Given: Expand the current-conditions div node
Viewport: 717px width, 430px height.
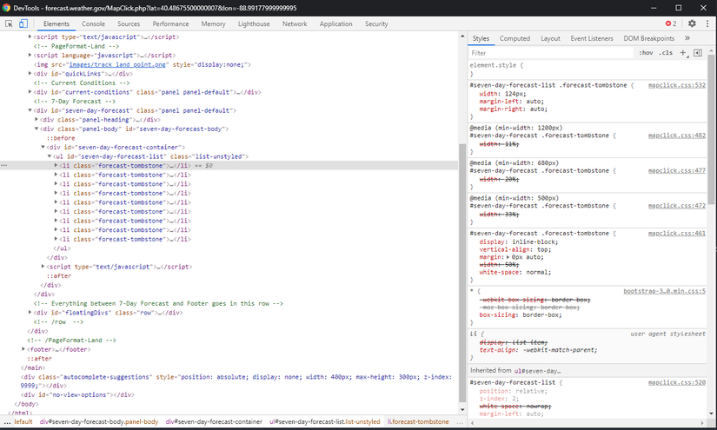Looking at the screenshot, I should point(30,92).
